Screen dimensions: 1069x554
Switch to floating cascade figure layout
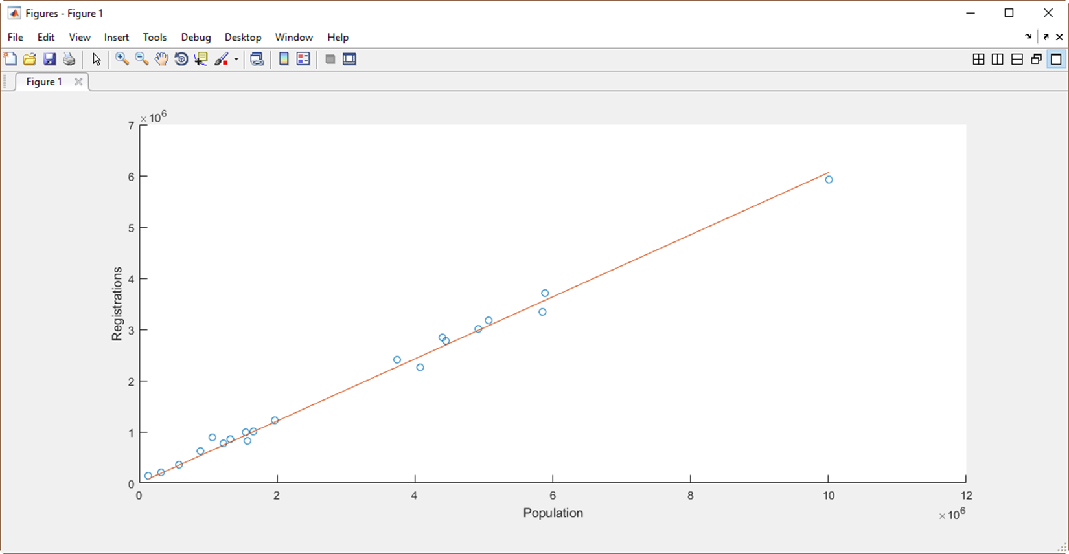tap(1037, 60)
